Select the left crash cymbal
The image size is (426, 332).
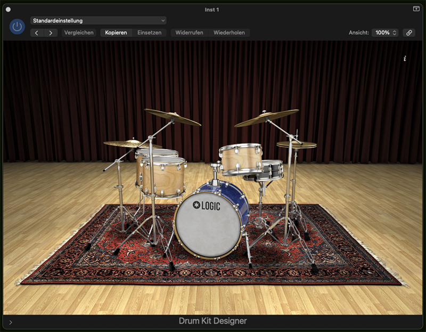(172, 117)
